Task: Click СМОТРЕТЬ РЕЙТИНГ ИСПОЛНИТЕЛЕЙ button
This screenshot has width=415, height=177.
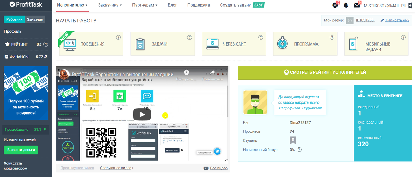Action: click(x=325, y=72)
